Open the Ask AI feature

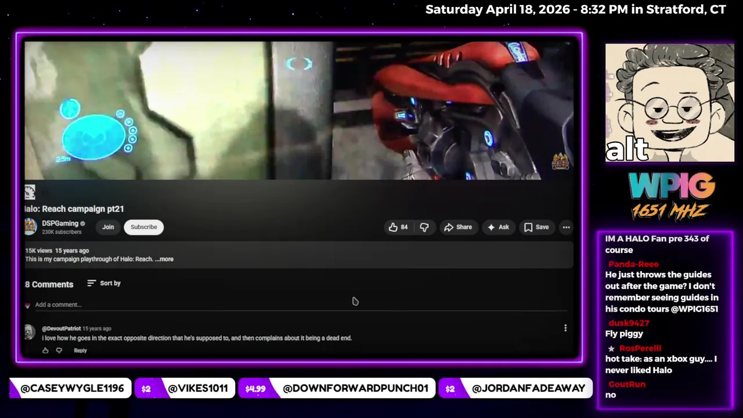pos(498,227)
